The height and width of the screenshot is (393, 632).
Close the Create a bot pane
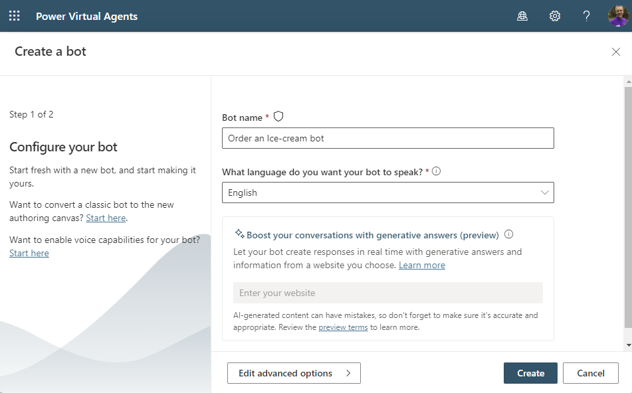click(x=615, y=52)
